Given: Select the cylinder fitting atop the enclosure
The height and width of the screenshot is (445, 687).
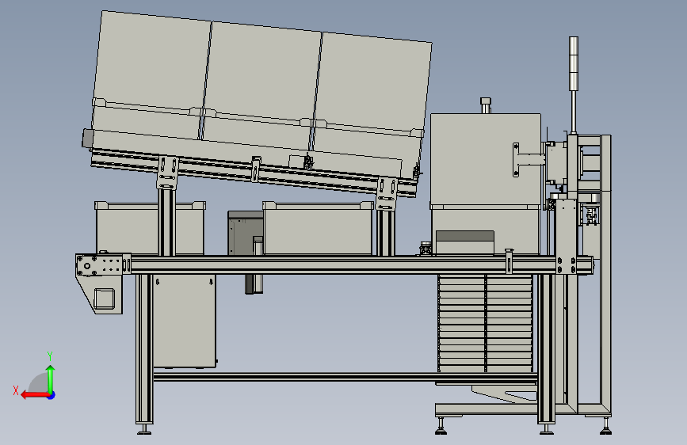Looking at the screenshot, I should 486,105.
